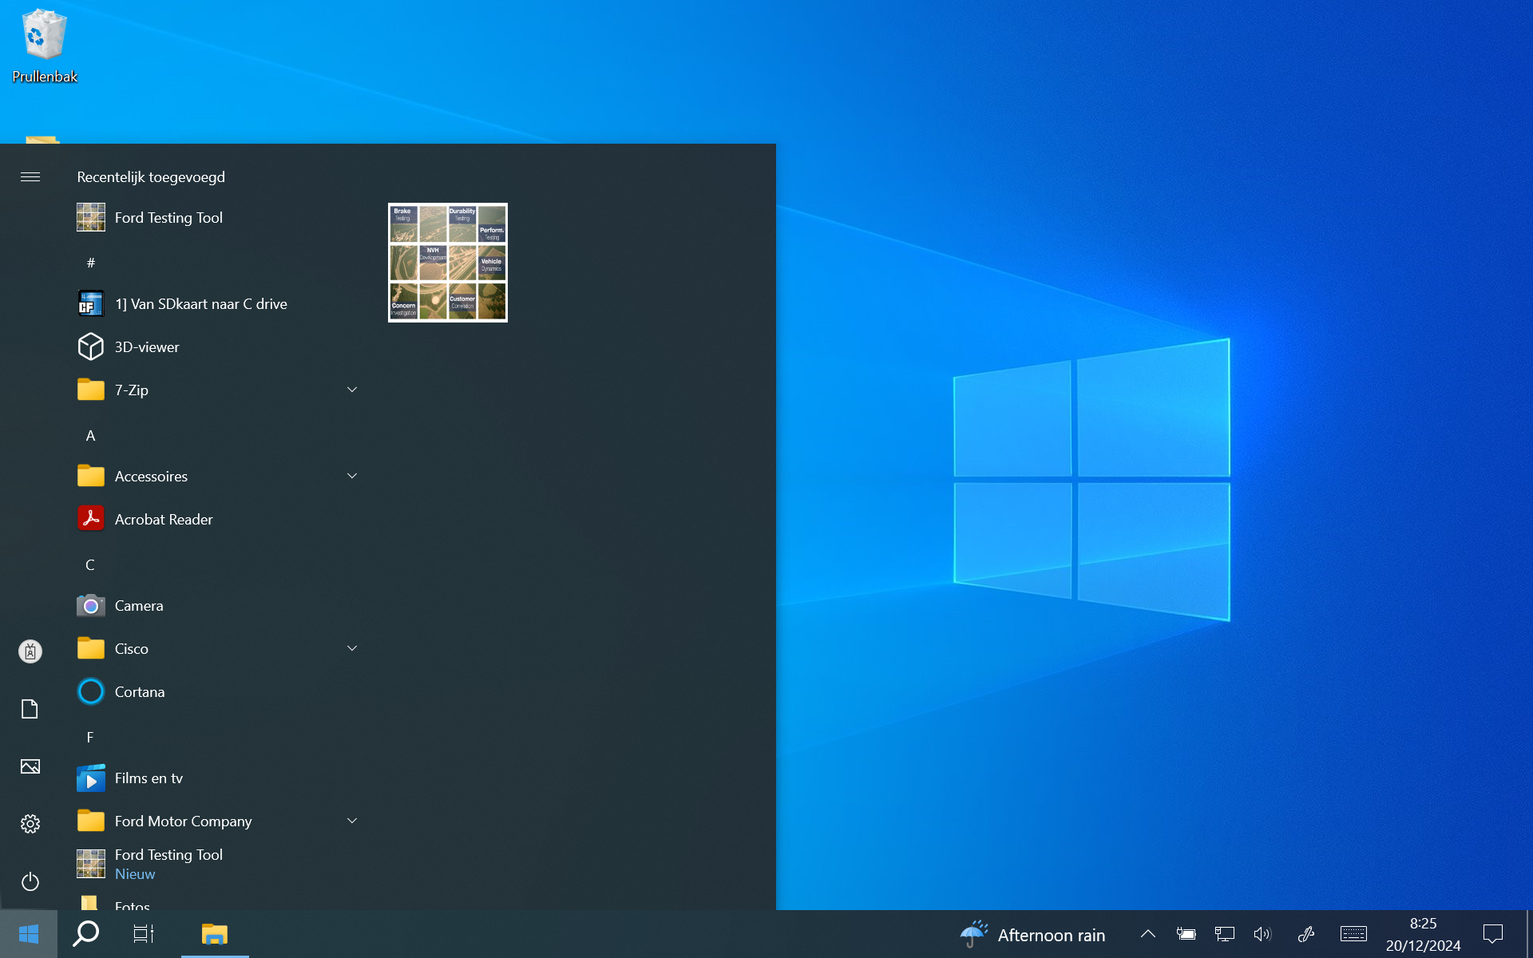Image resolution: width=1533 pixels, height=958 pixels.
Task: Open the Afternoon rain weather widget
Action: click(x=1032, y=934)
